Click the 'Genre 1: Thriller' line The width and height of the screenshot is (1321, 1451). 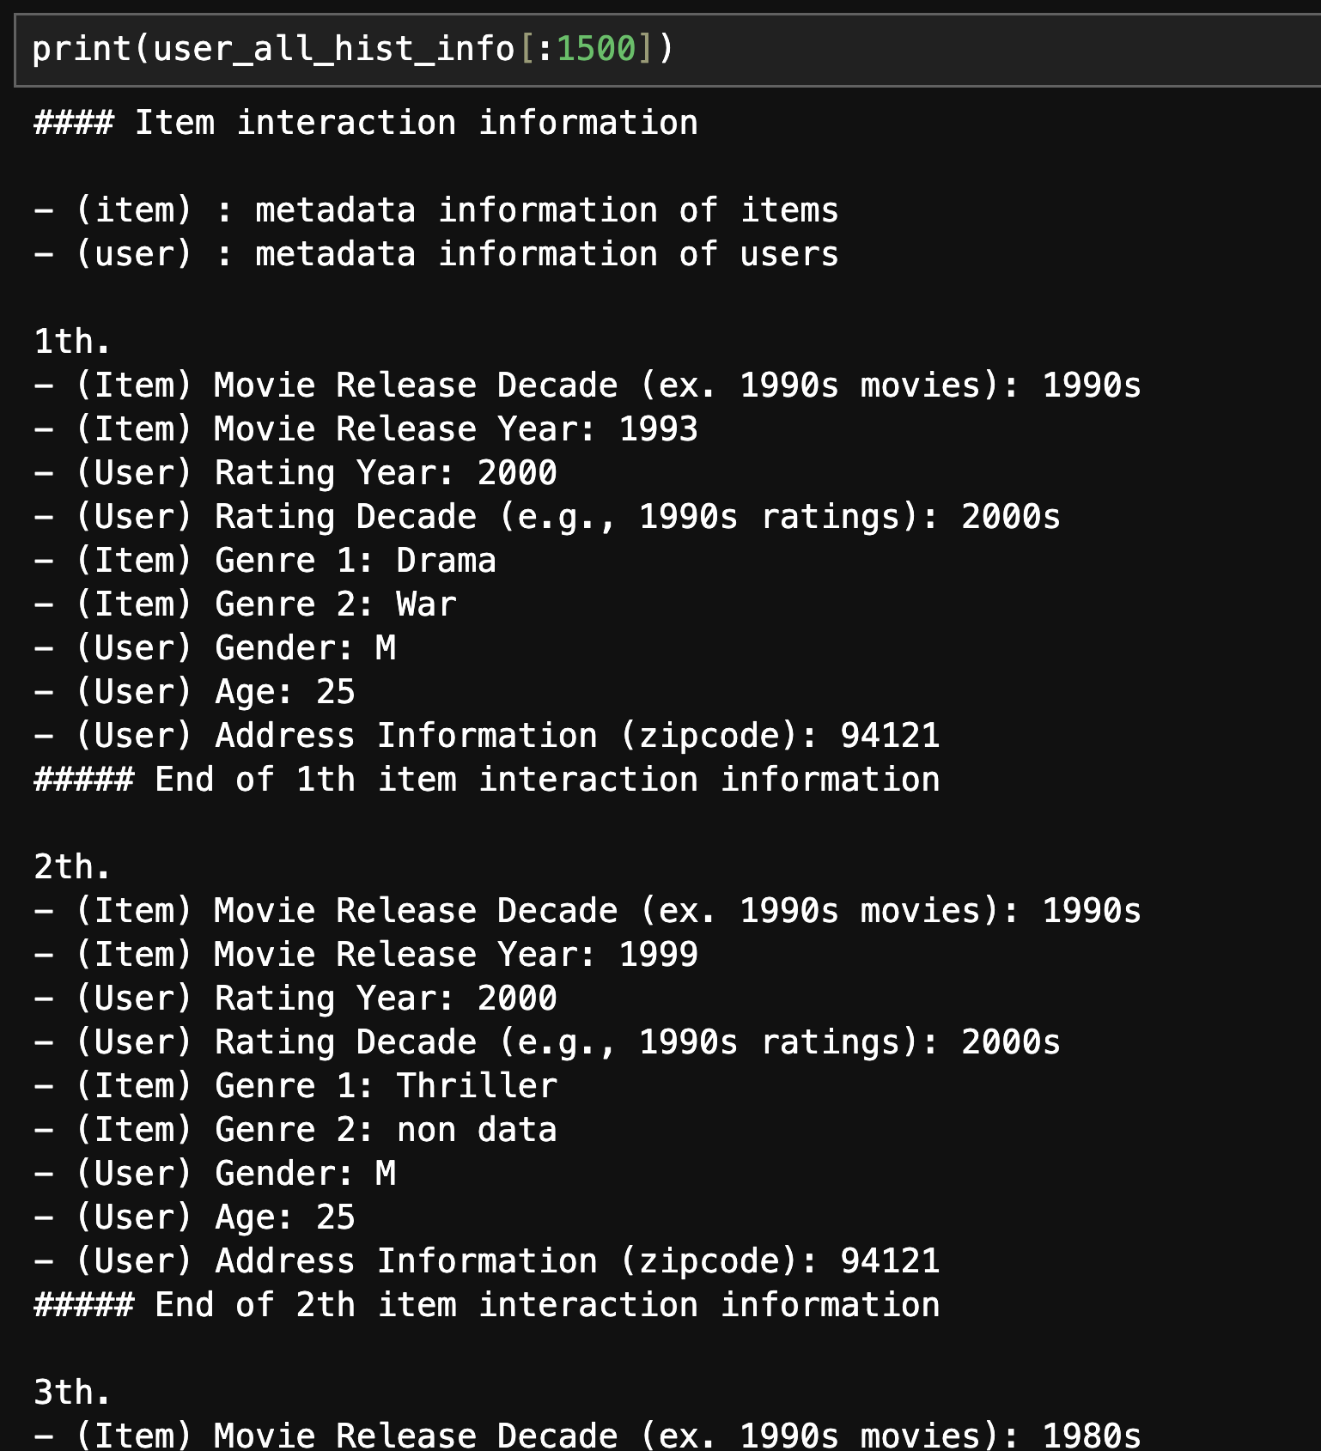tap(295, 1086)
